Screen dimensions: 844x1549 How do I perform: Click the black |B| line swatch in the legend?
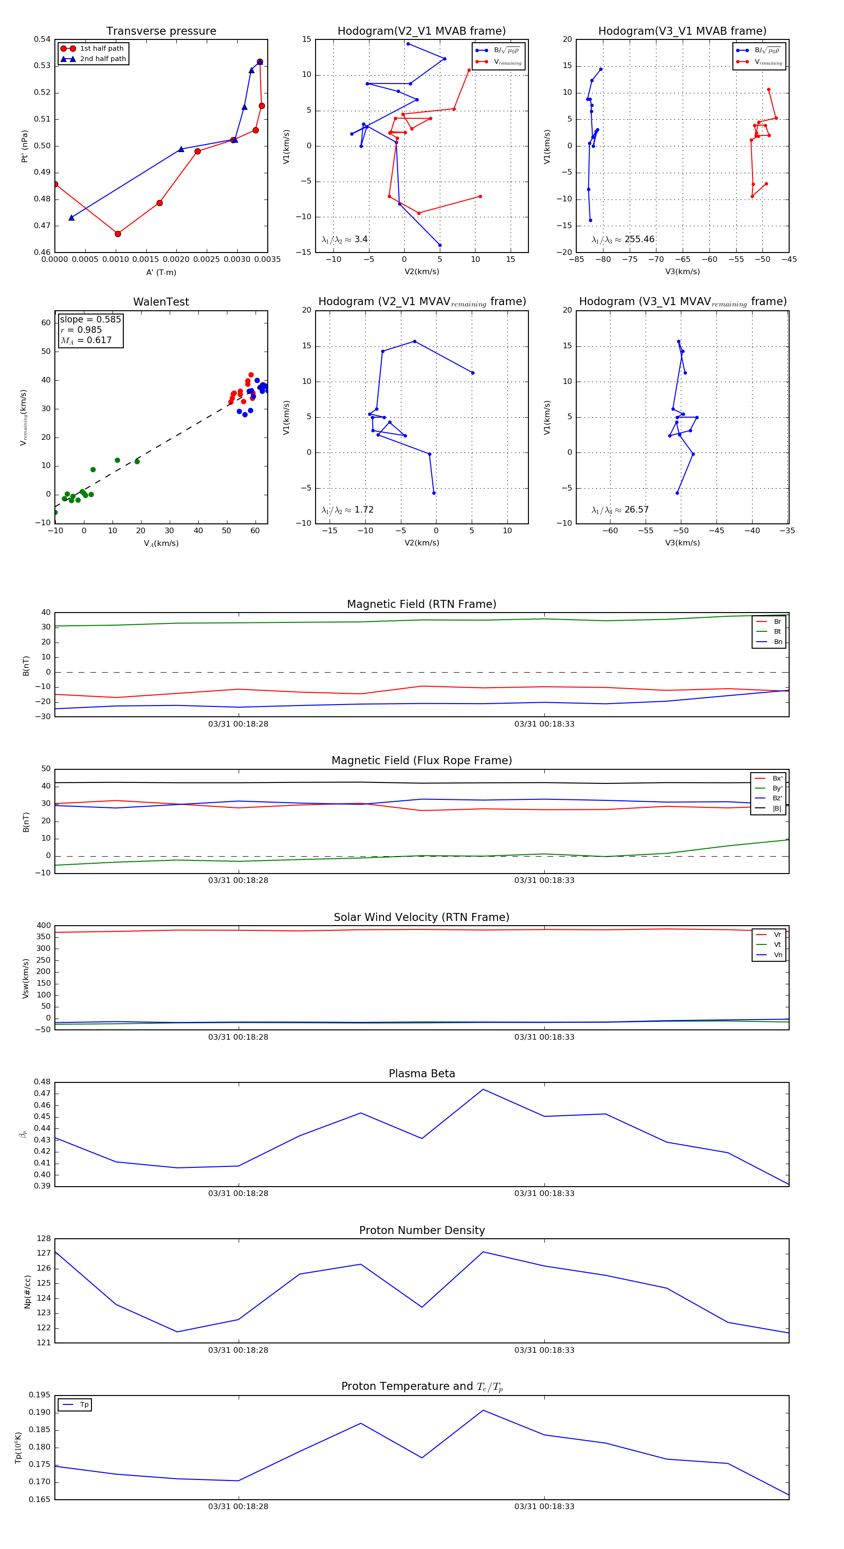[x=761, y=808]
